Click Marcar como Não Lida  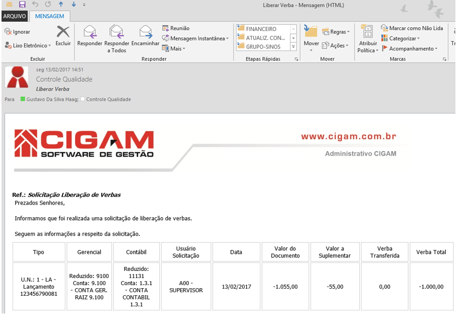[412, 28]
